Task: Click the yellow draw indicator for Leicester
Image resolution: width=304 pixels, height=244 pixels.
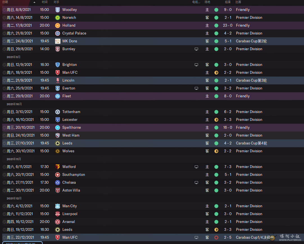Action: pos(216,120)
